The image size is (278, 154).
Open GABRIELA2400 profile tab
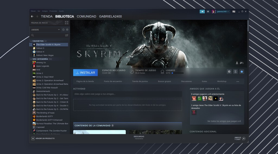(x=110, y=17)
